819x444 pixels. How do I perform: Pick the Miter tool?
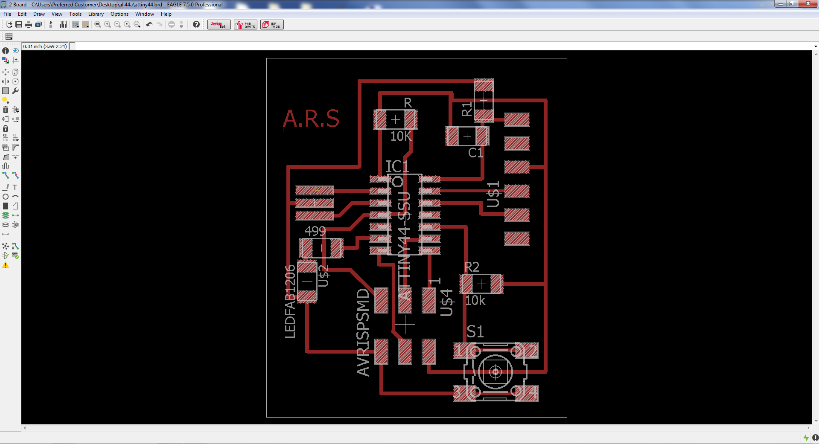coord(15,147)
